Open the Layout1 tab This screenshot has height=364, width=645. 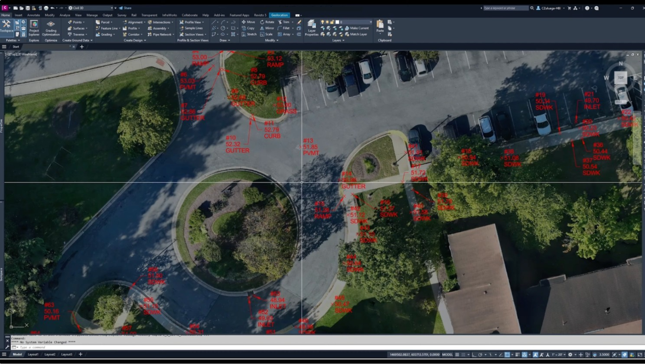click(33, 354)
